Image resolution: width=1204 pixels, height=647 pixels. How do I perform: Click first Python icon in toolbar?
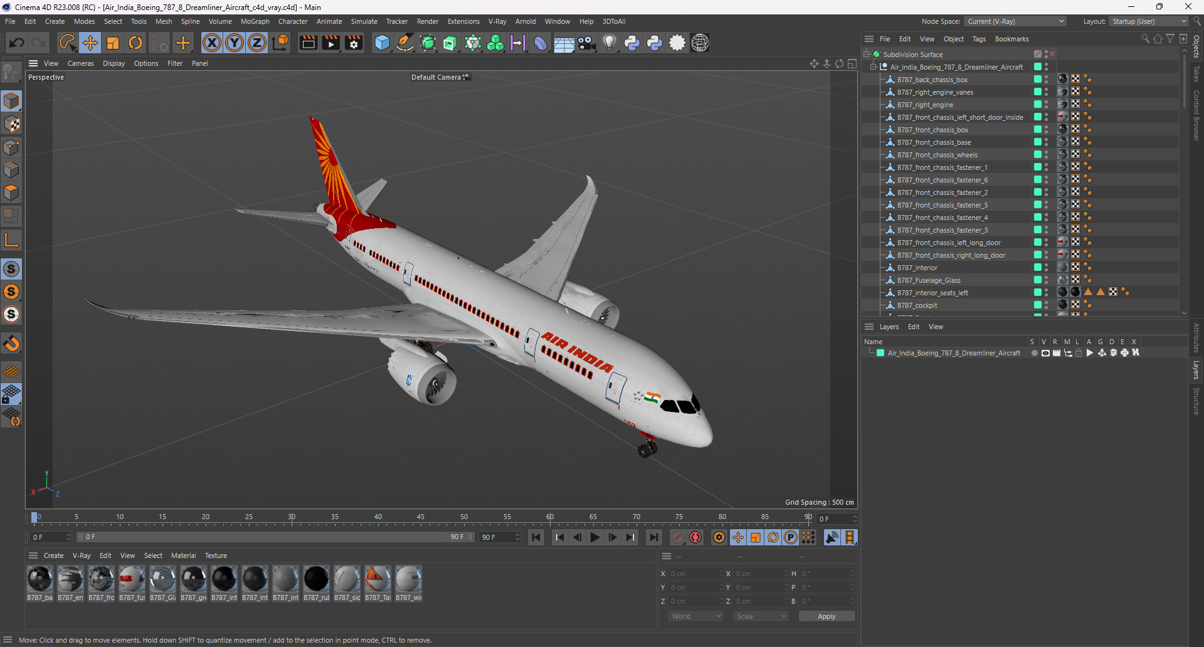pyautogui.click(x=632, y=43)
